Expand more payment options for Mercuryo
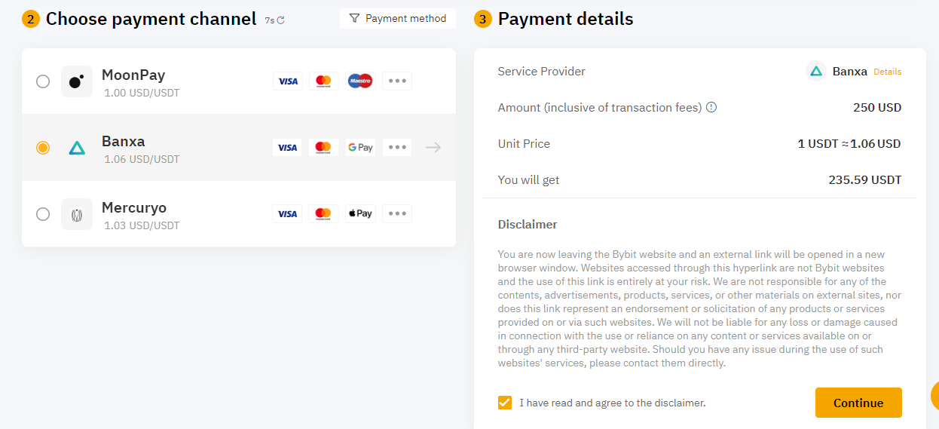Viewport: 939px width, 429px height. (397, 213)
